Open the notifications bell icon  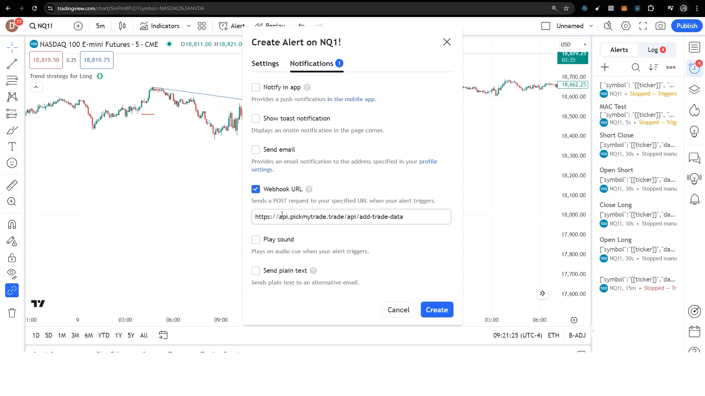[694, 199]
